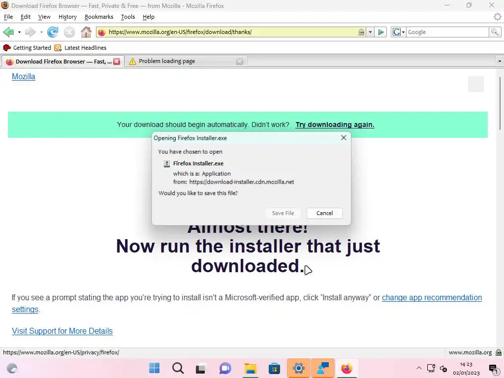Open File Explorer from taskbar
The width and height of the screenshot is (504, 378).
click(x=250, y=368)
